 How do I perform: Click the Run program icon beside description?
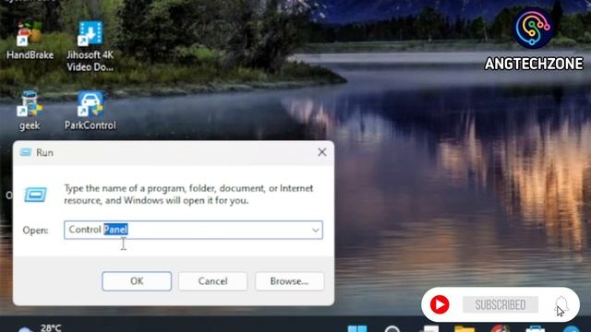[x=35, y=195]
